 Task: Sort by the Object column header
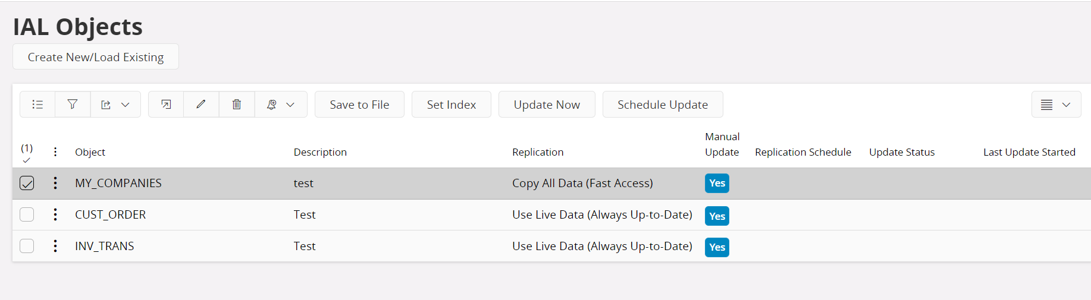pos(90,152)
